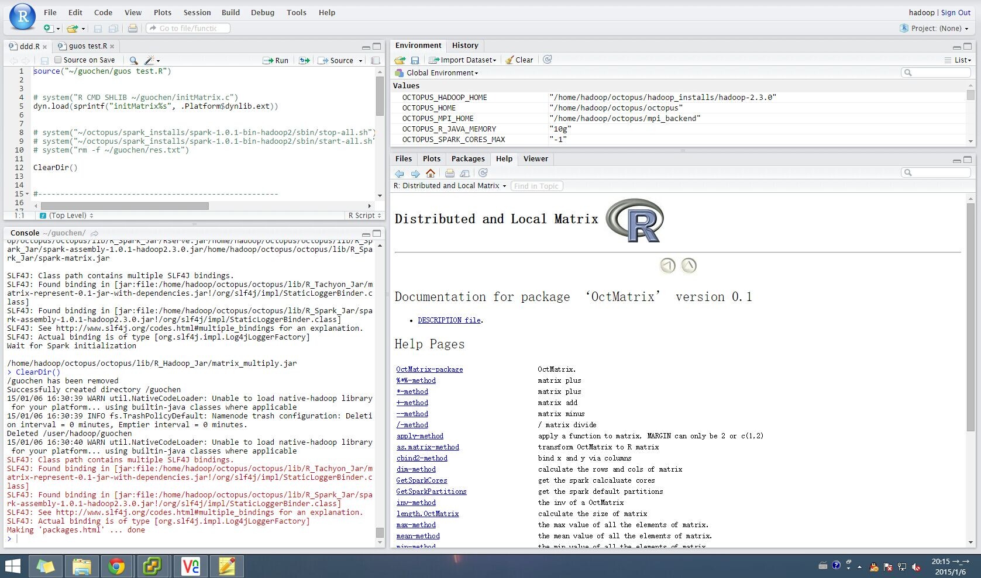Open the recent files dropdown arrow
981x578 pixels.
pos(83,29)
